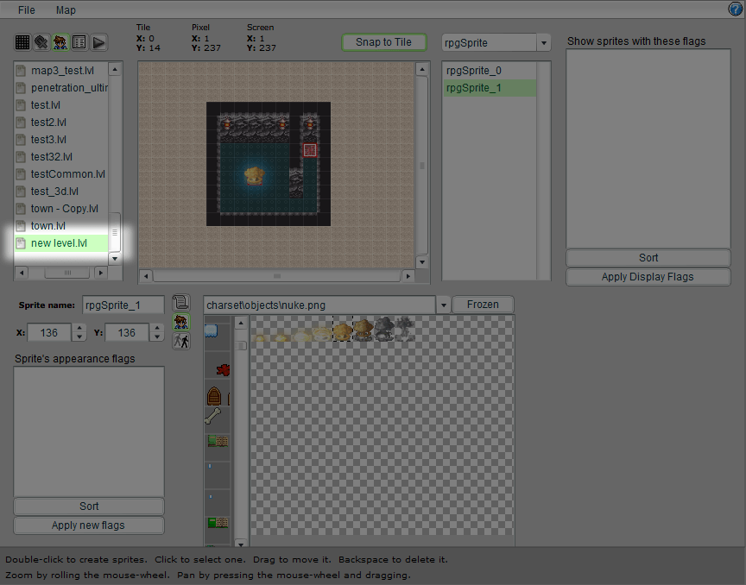The width and height of the screenshot is (746, 585).
Task: Open town.lvl in the level file list
Action: coord(48,226)
